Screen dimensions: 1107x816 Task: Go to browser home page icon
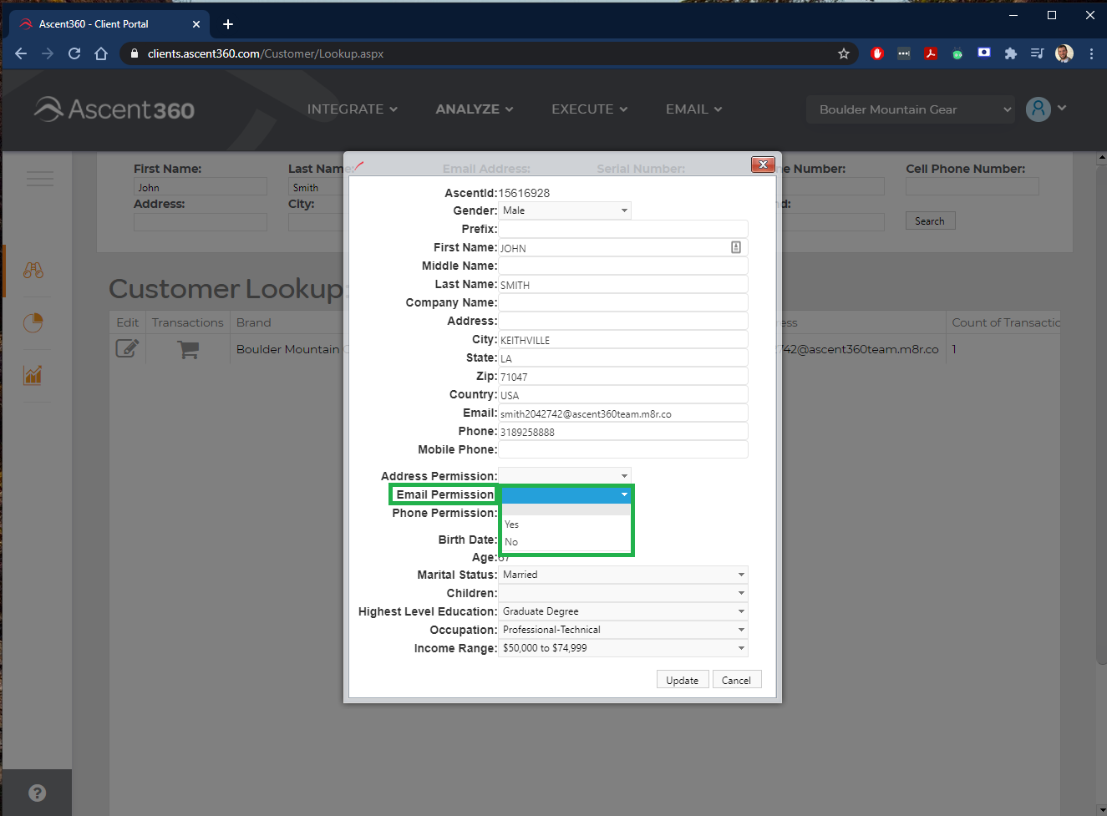click(x=101, y=53)
